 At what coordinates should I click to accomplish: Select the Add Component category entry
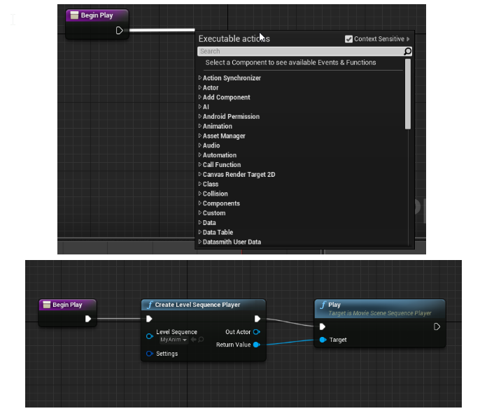(226, 97)
